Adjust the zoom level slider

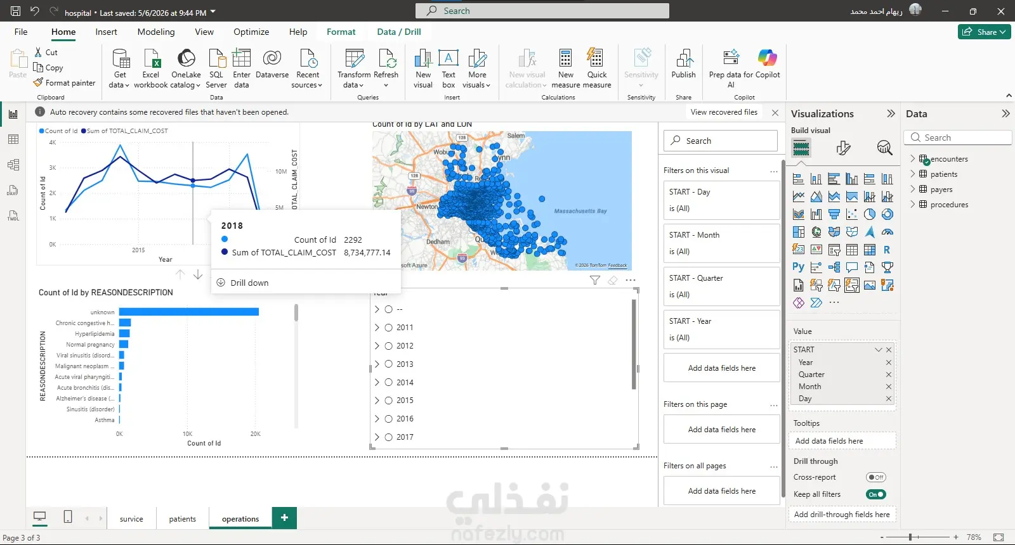[910, 537]
